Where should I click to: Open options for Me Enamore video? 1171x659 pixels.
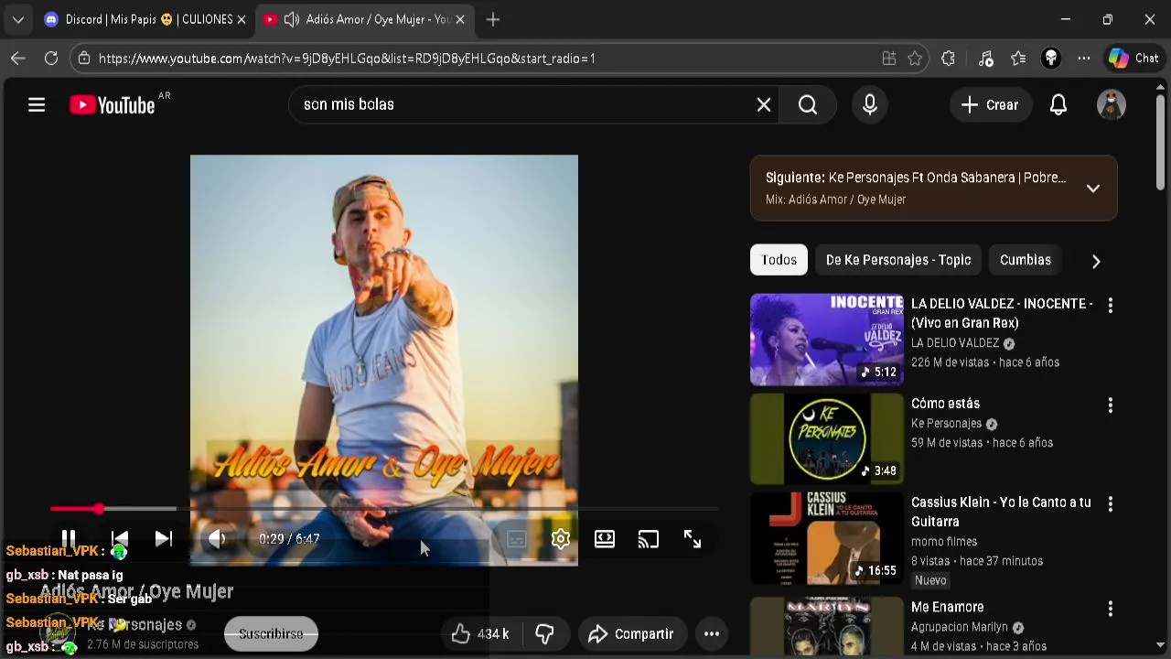pyautogui.click(x=1111, y=609)
